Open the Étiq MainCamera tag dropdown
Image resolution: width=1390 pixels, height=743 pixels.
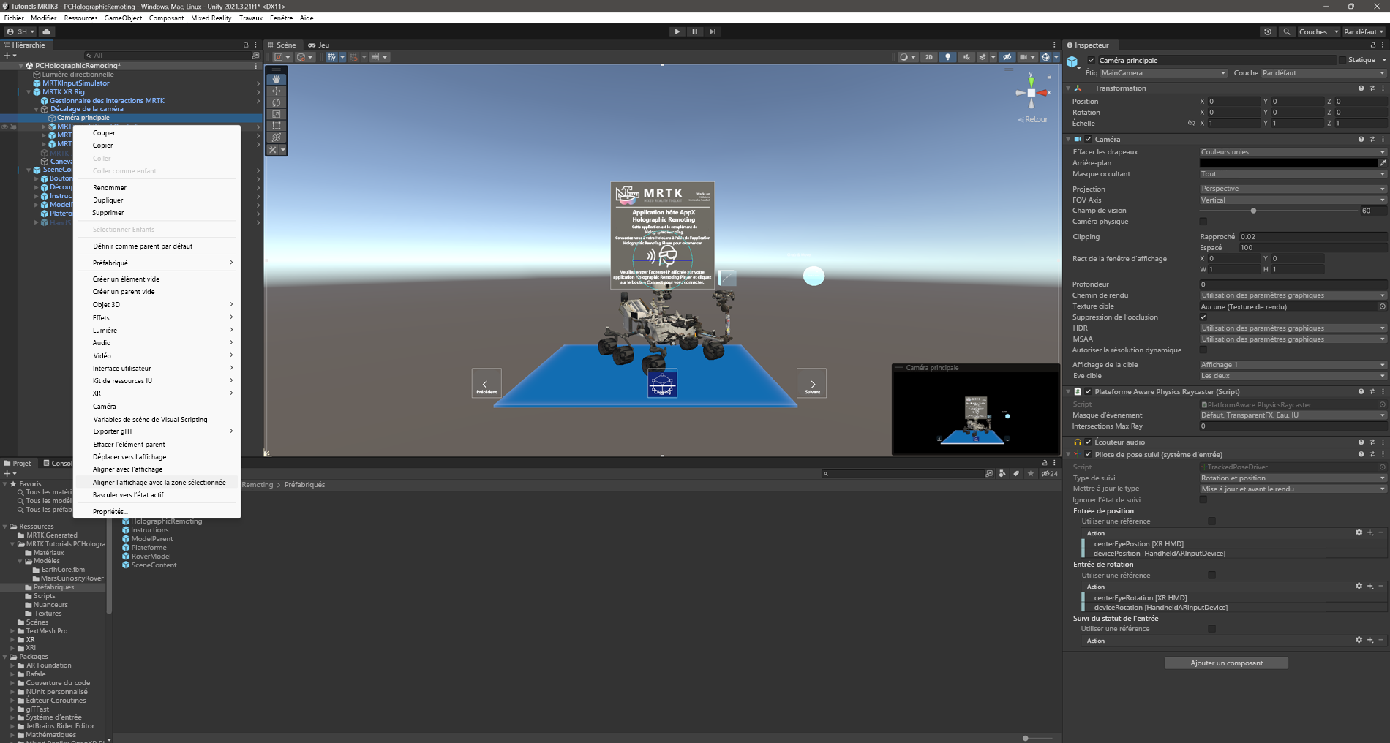click(x=1163, y=73)
